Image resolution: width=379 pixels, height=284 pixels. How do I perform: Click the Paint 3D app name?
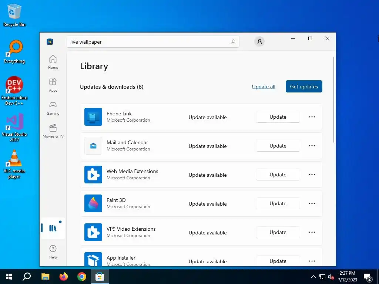pos(116,200)
